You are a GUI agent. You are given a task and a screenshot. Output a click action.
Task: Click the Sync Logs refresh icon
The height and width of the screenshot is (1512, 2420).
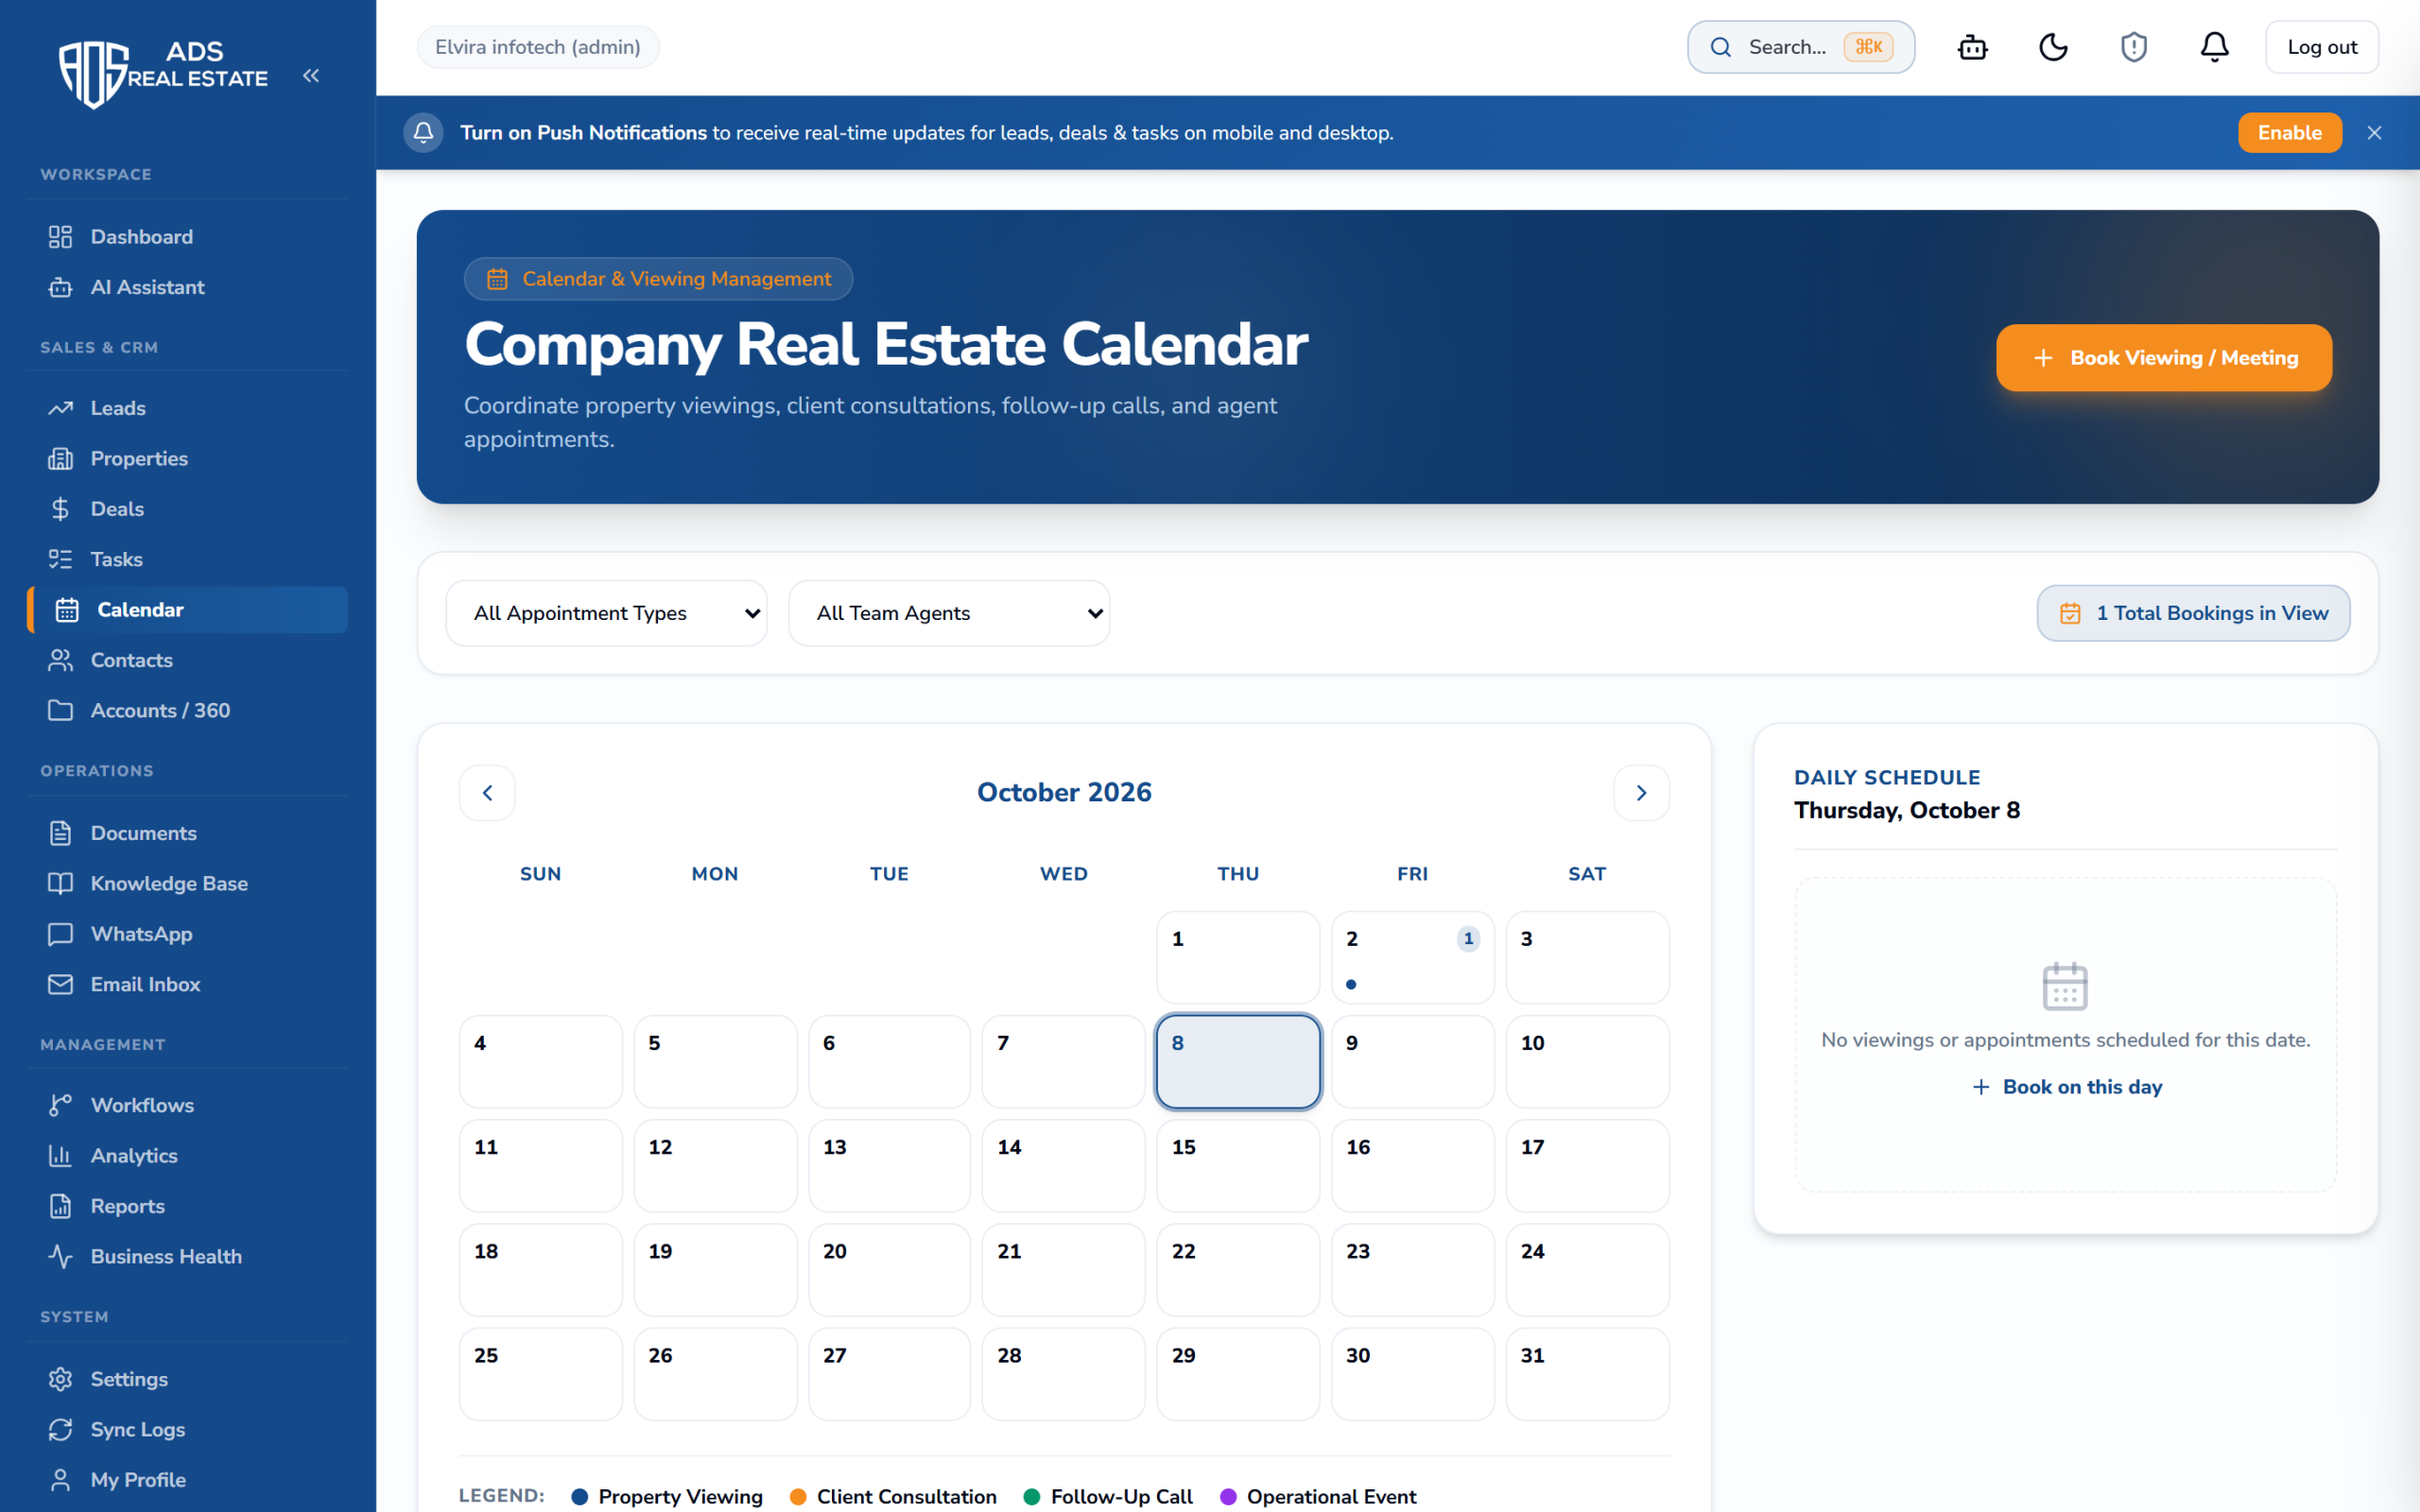tap(60, 1430)
